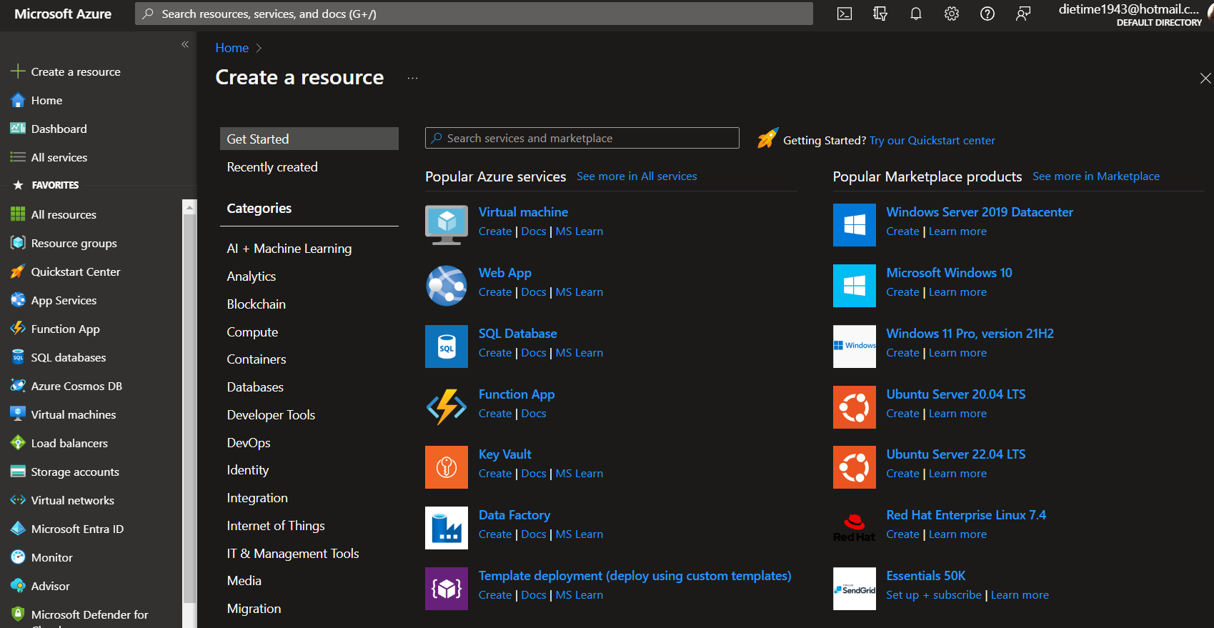Click Set up + subscribe for Essentials 50K
The image size is (1214, 628).
click(933, 594)
